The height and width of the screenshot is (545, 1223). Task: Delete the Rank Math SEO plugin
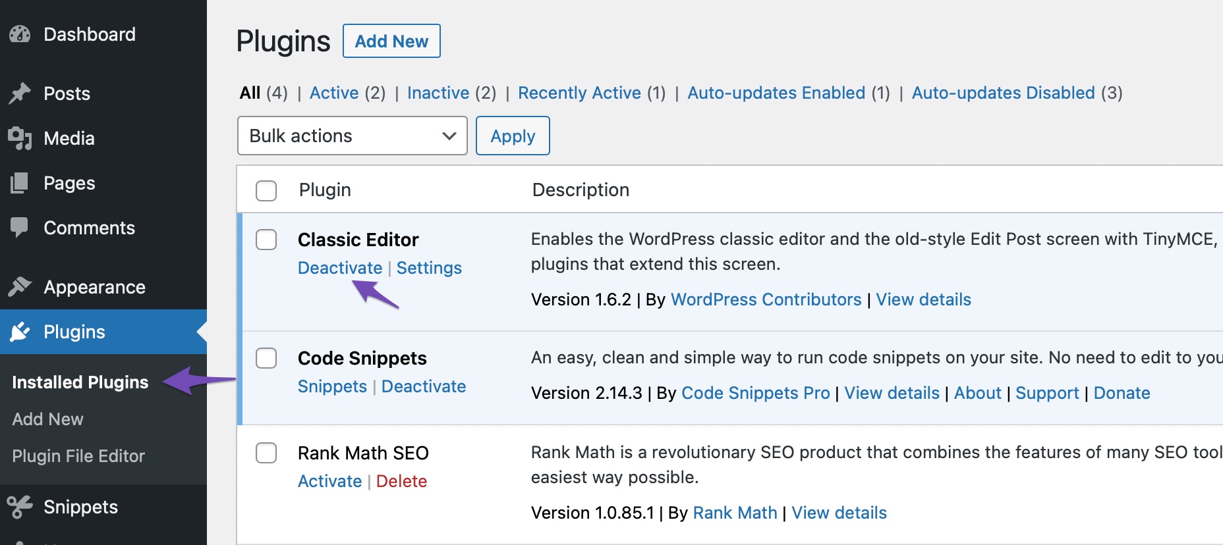coord(401,481)
